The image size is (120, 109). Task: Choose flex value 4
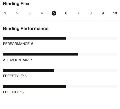click(42, 13)
